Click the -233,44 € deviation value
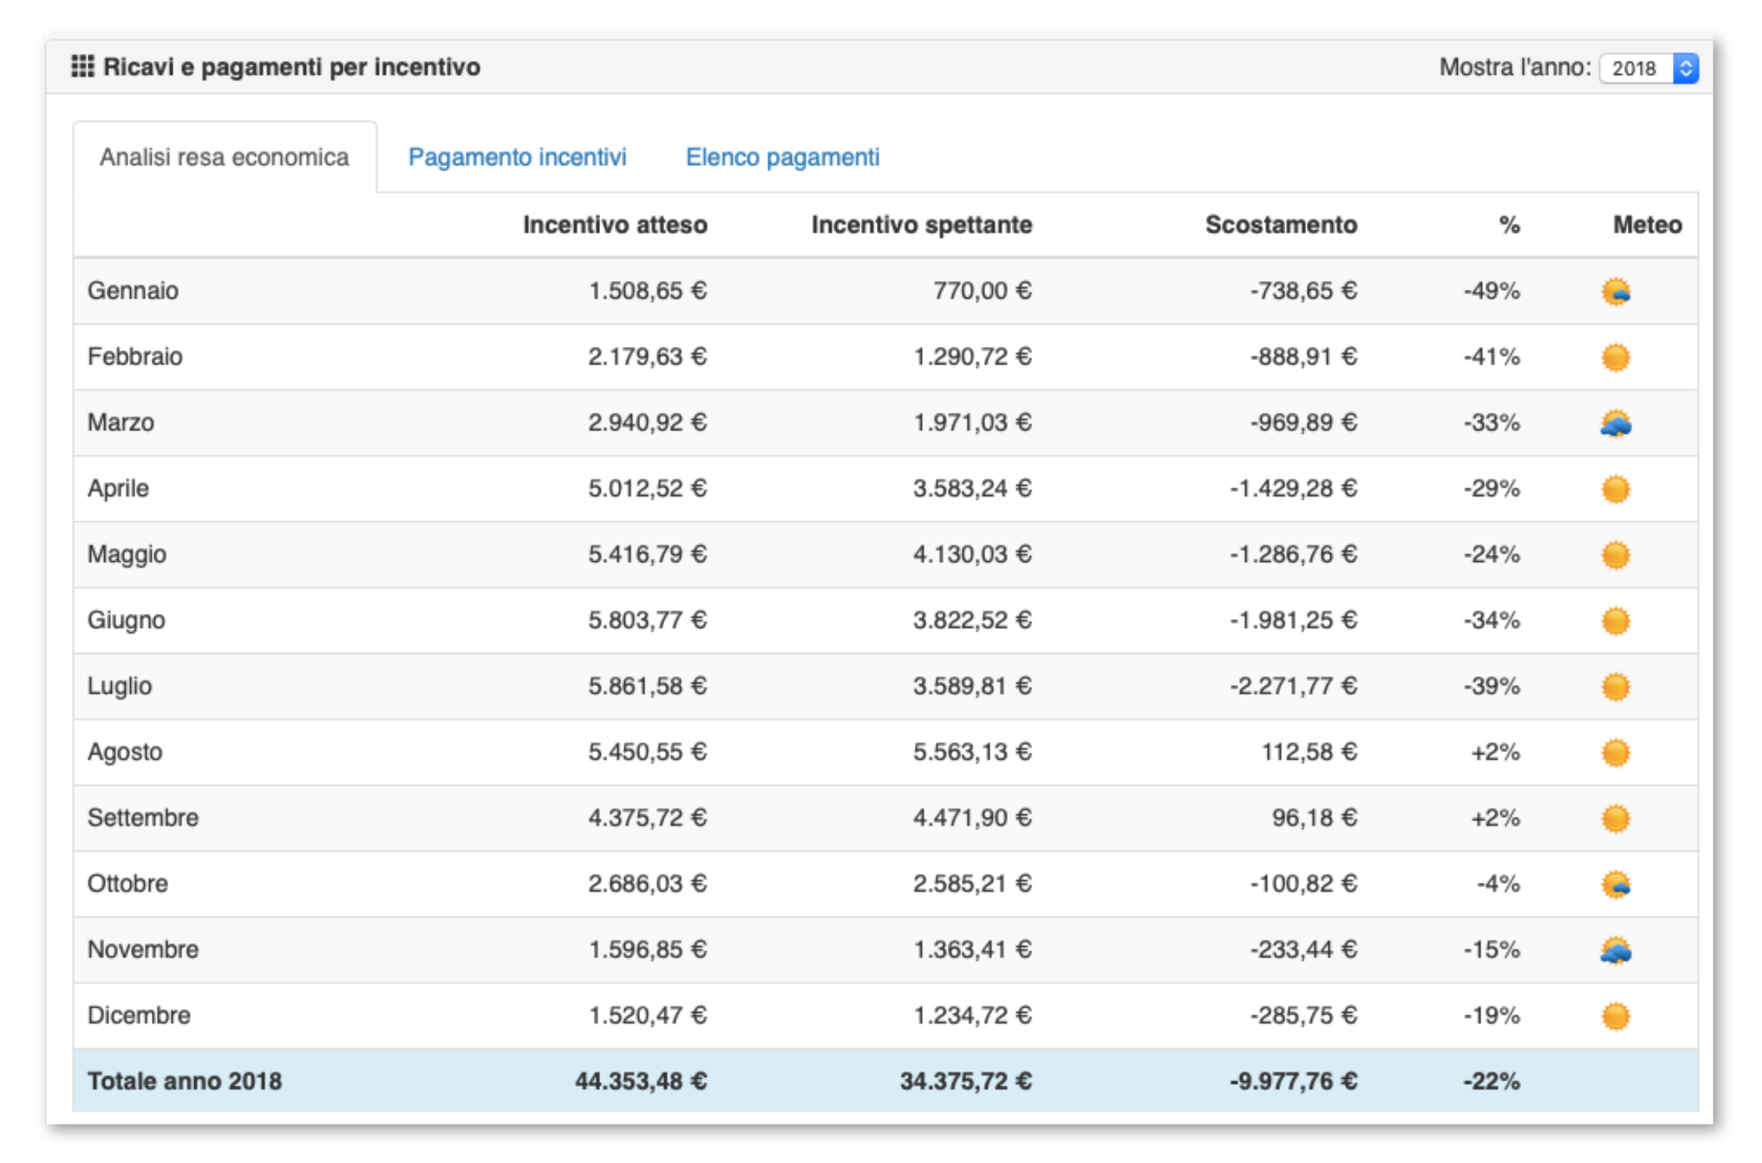1762x1163 pixels. [x=1304, y=949]
